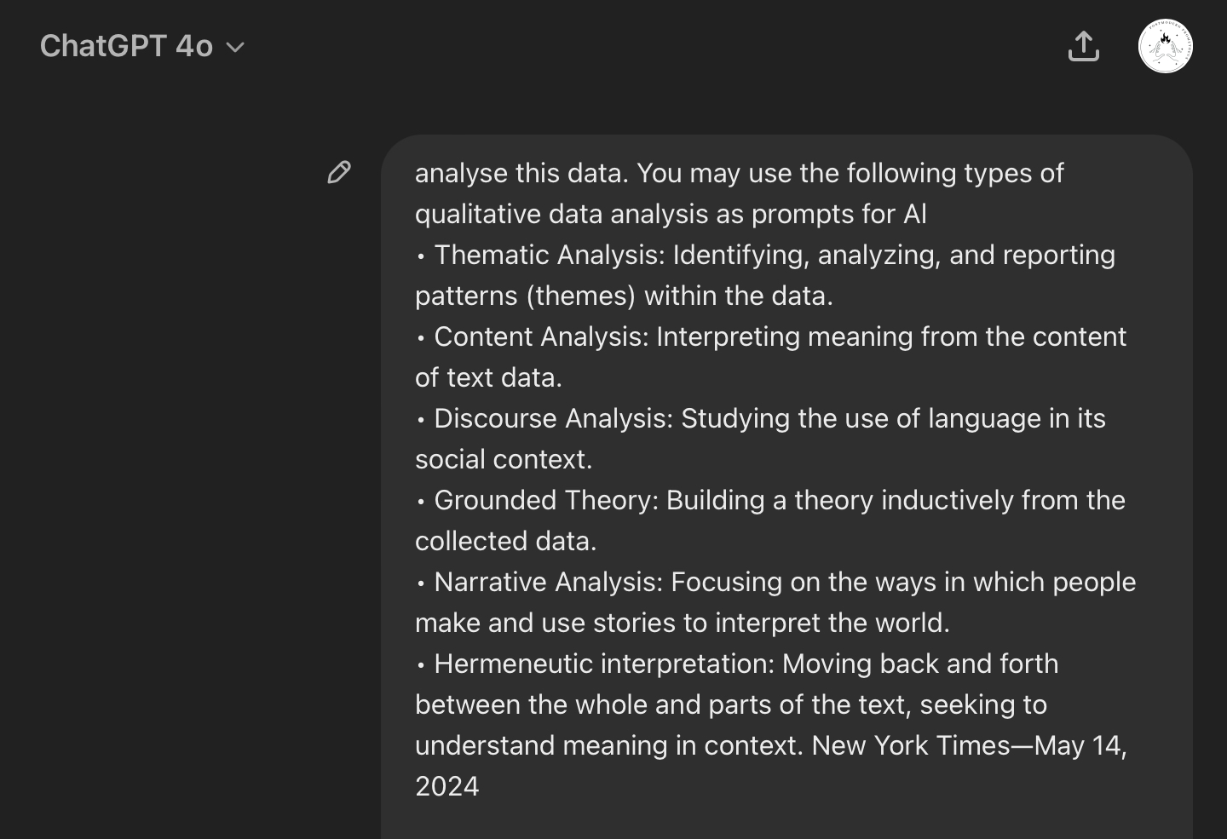
Task: Click the 'Content Analysis' bullet text
Action: (x=541, y=336)
